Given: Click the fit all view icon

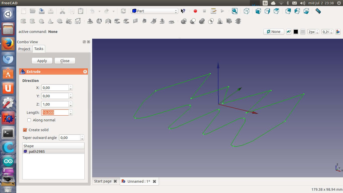Looking at the screenshot, I should 235,11.
